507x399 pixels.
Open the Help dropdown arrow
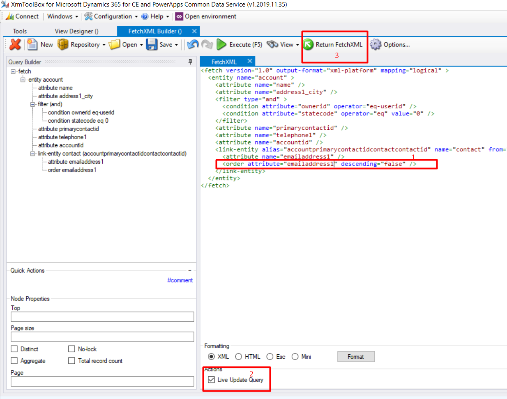pyautogui.click(x=168, y=17)
